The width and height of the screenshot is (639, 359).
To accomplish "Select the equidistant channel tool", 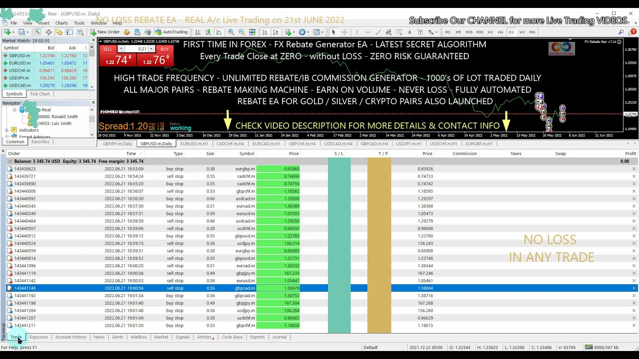I will (x=388, y=32).
